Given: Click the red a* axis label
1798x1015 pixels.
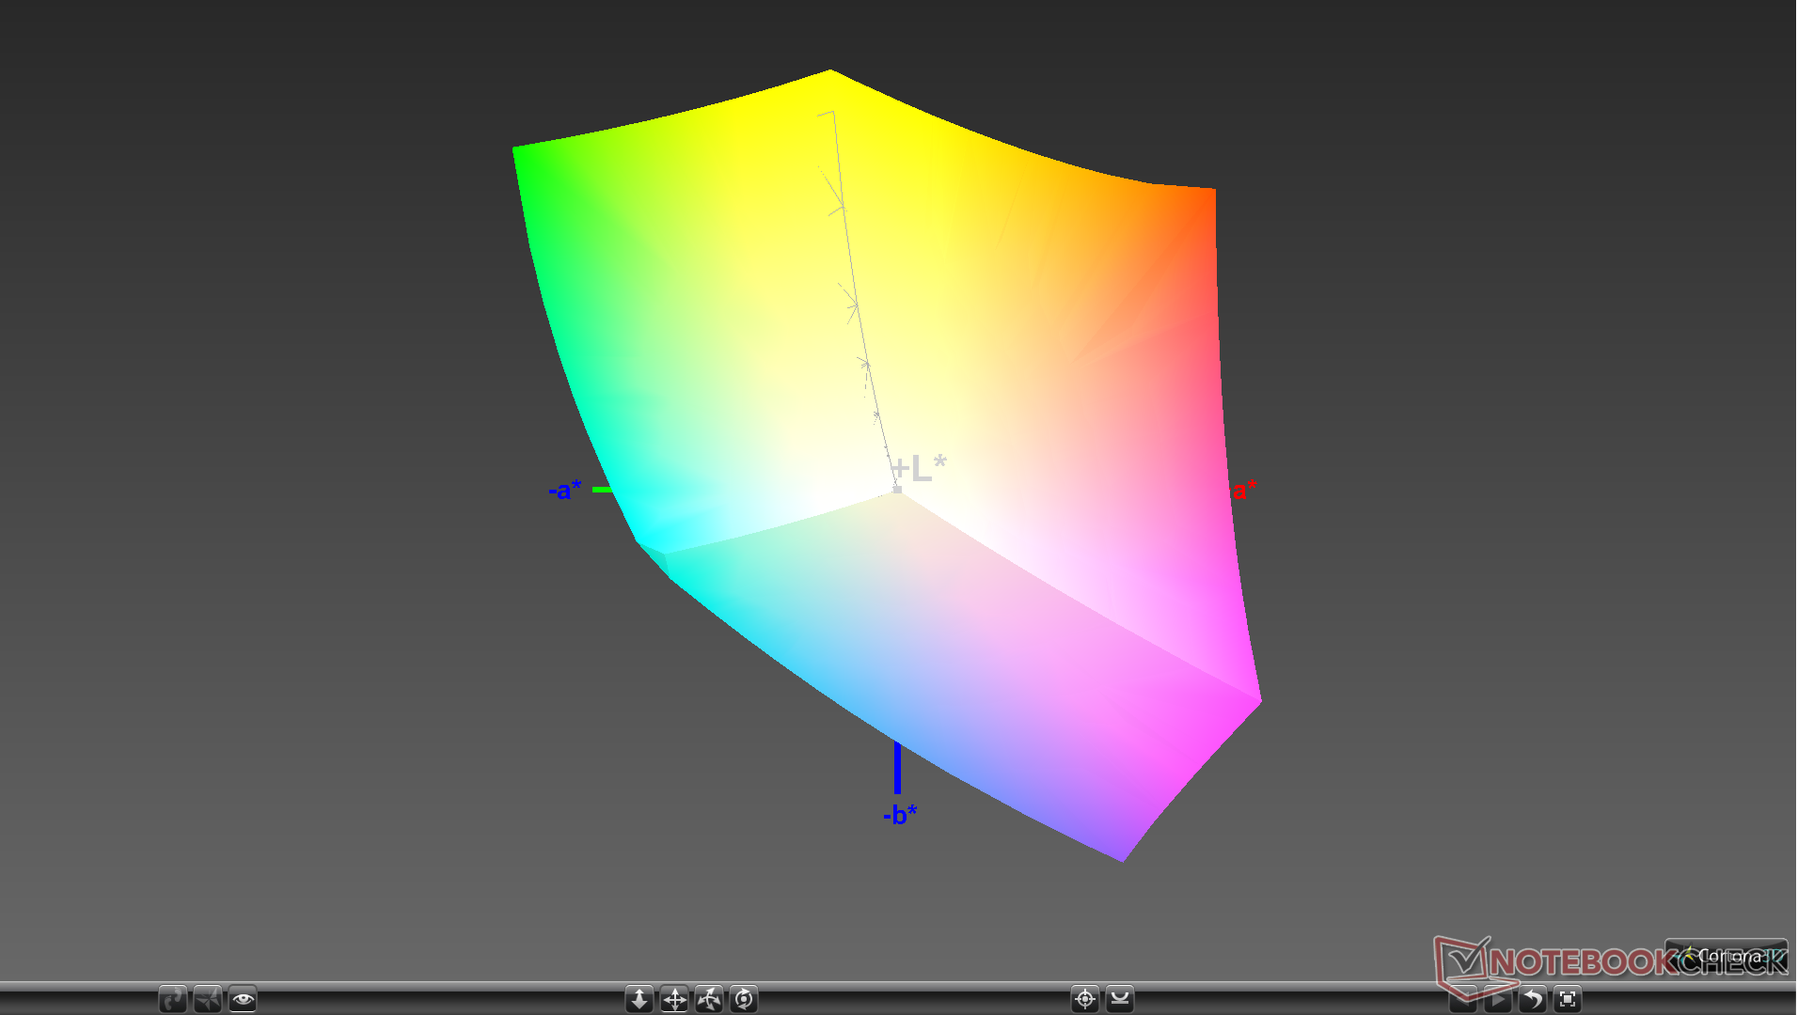Looking at the screenshot, I should [1244, 489].
